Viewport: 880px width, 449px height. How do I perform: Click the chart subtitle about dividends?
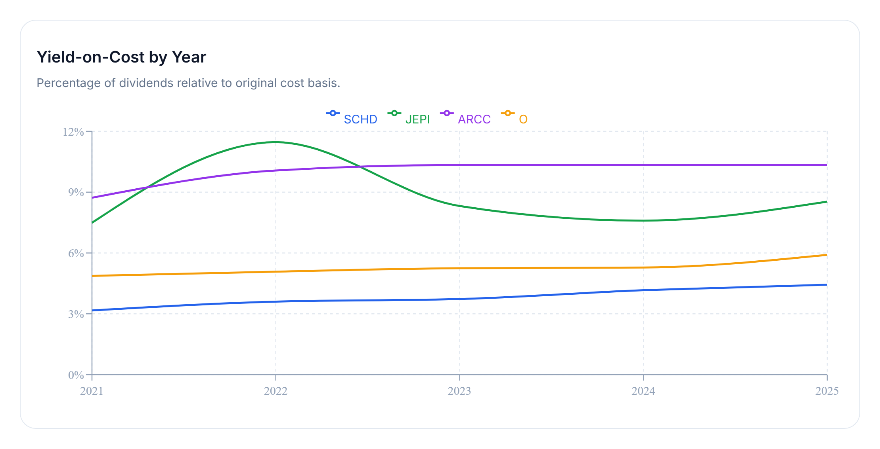click(x=188, y=83)
